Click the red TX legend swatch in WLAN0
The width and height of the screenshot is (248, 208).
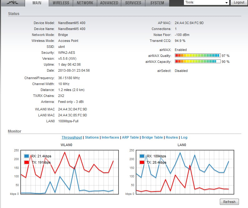[26, 162]
